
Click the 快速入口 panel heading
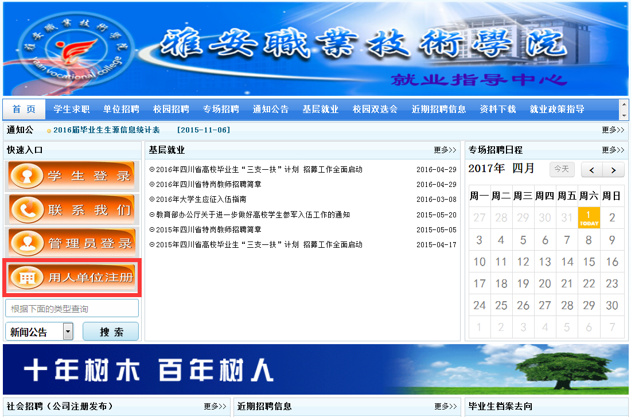(x=25, y=150)
